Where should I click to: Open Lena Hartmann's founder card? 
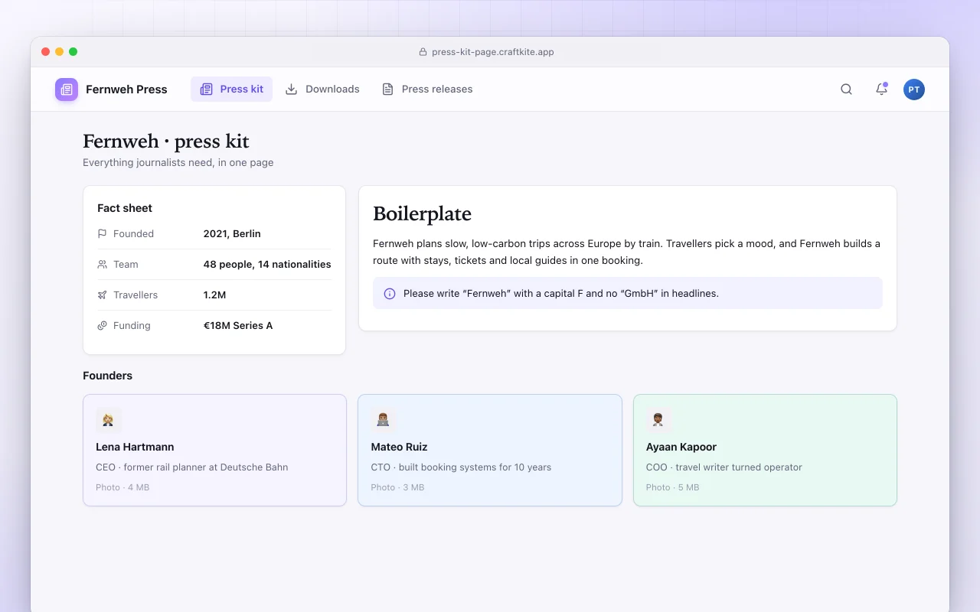(214, 450)
